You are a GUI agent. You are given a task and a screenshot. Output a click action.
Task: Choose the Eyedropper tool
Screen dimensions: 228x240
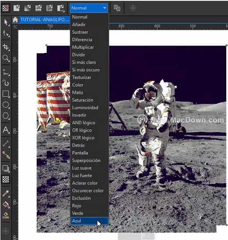[x=6, y=194]
